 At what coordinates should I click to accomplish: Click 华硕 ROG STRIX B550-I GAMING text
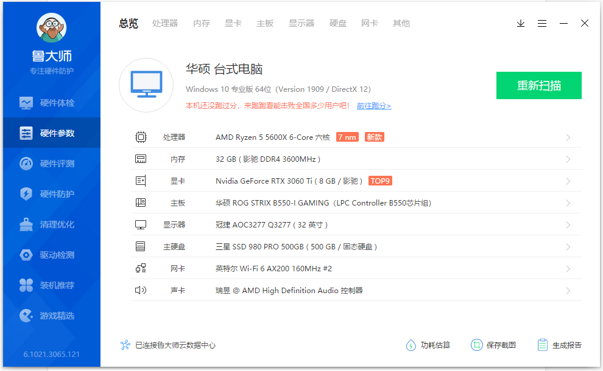(323, 203)
